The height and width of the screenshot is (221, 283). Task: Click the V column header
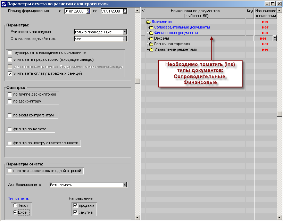143,13
